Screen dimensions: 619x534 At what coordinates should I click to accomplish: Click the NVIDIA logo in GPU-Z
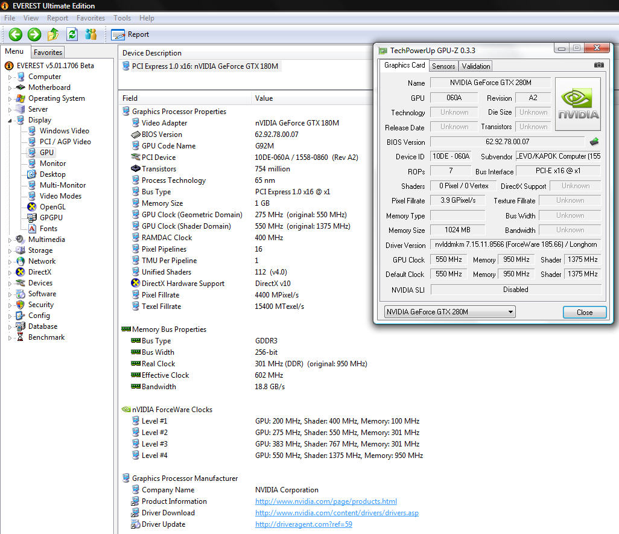(x=578, y=104)
